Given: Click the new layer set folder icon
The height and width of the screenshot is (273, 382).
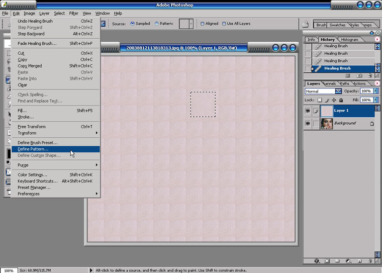Looking at the screenshot, I should coord(338,261).
